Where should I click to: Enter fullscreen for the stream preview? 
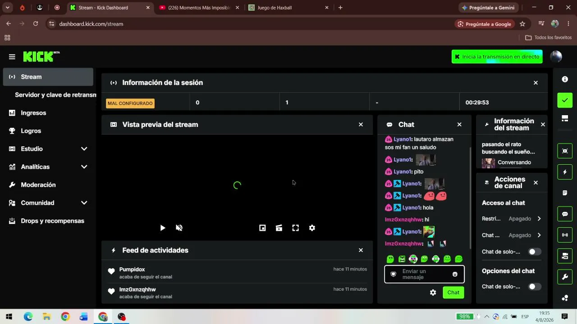295,228
